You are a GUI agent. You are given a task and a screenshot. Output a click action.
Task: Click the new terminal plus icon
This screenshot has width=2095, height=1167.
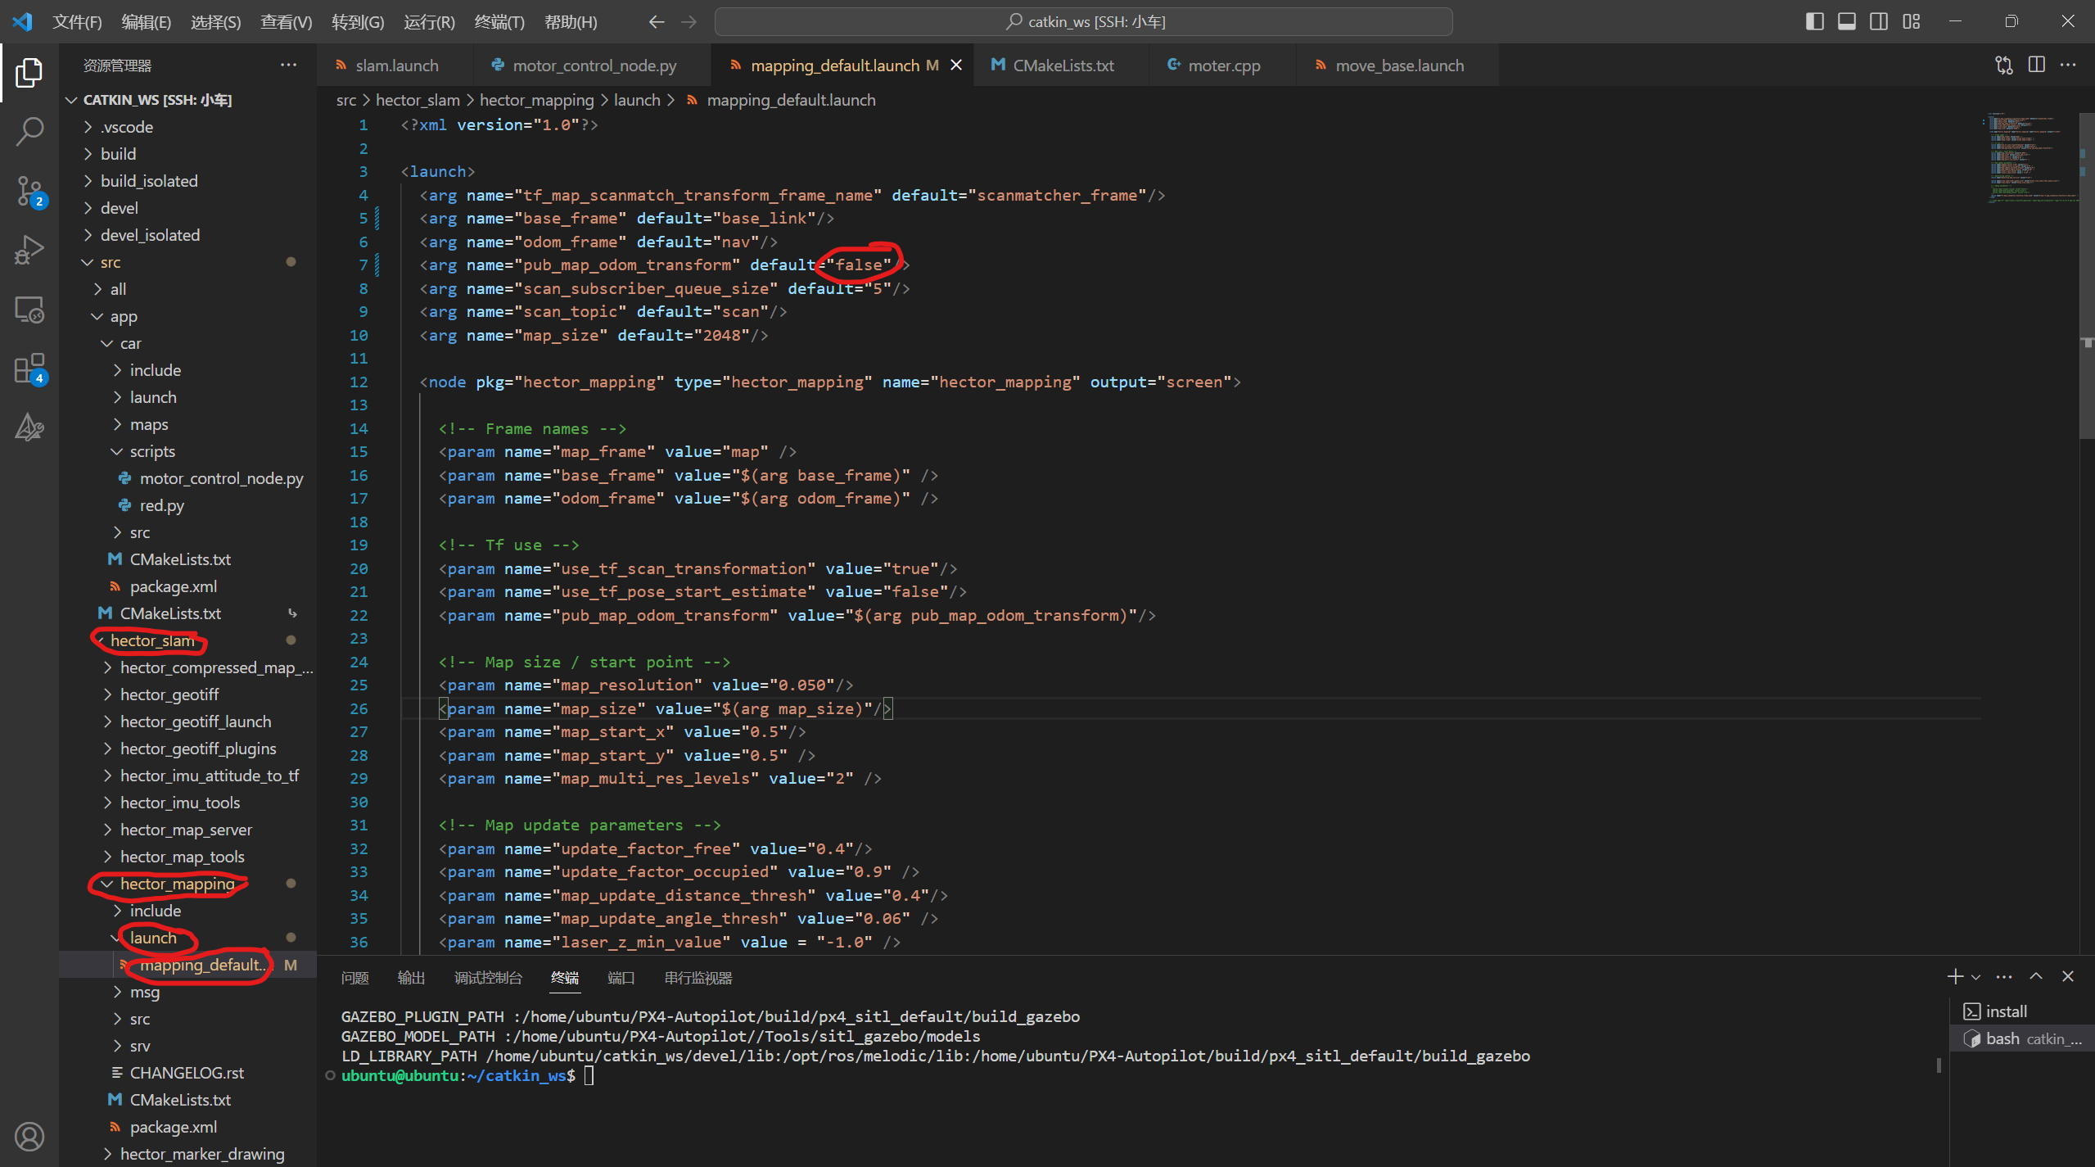point(1954,976)
